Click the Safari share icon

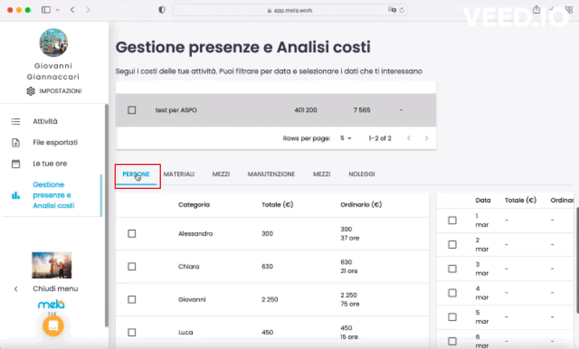536,10
